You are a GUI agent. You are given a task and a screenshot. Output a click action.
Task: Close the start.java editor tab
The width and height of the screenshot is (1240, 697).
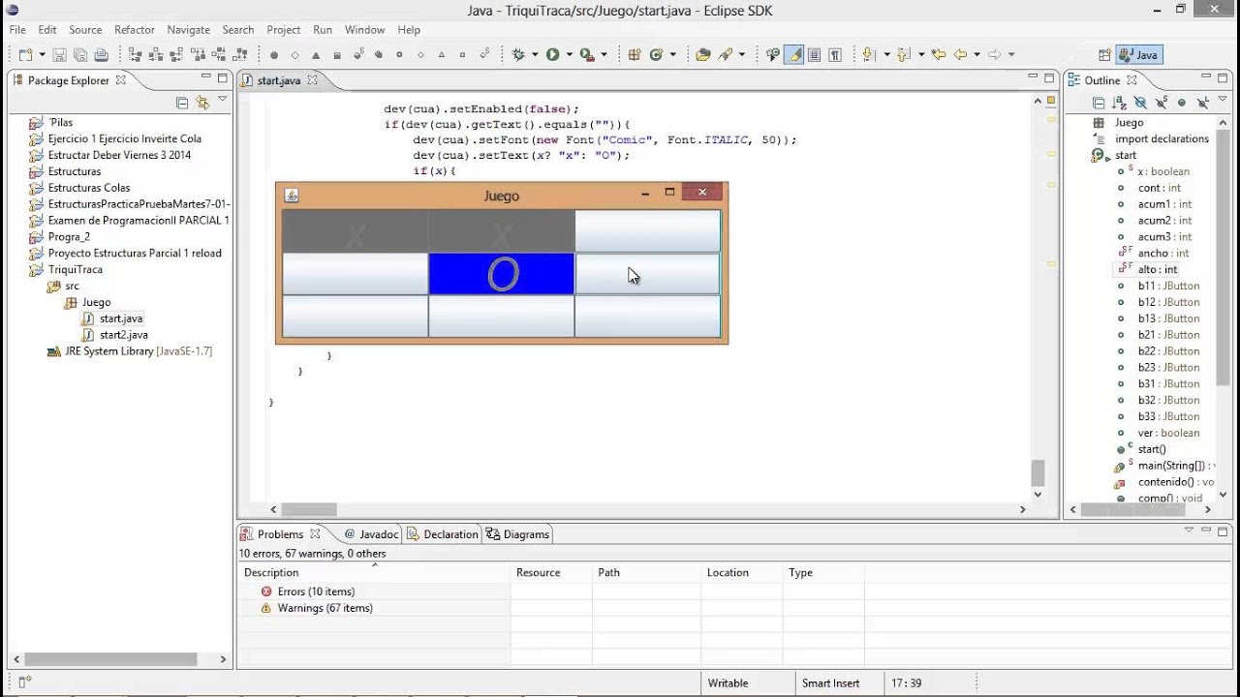point(313,80)
